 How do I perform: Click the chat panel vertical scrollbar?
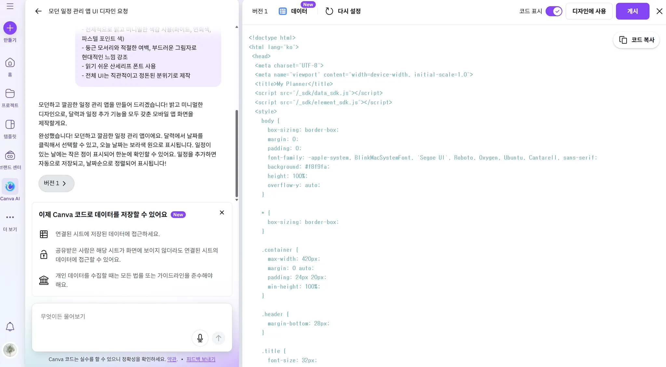click(x=237, y=153)
